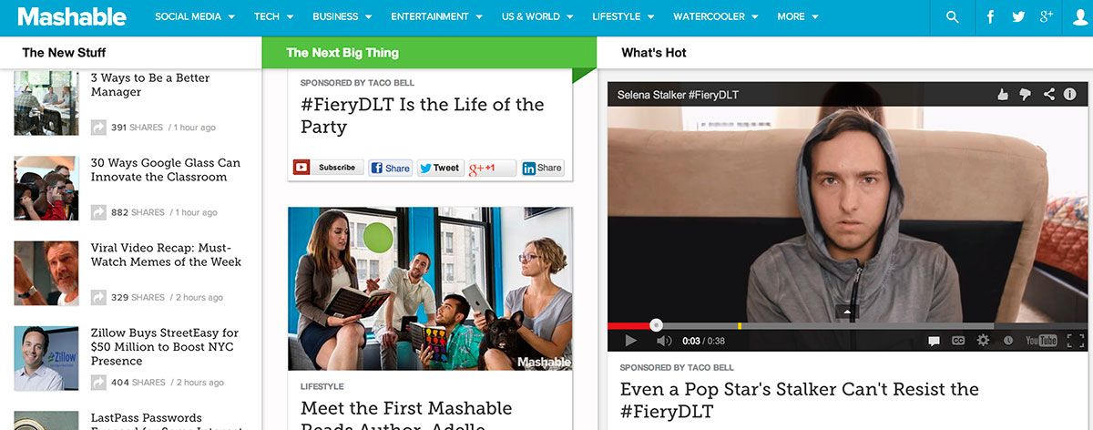The height and width of the screenshot is (430, 1093).
Task: Open the Mashable Reads group photo thumbnail
Action: pos(430,289)
